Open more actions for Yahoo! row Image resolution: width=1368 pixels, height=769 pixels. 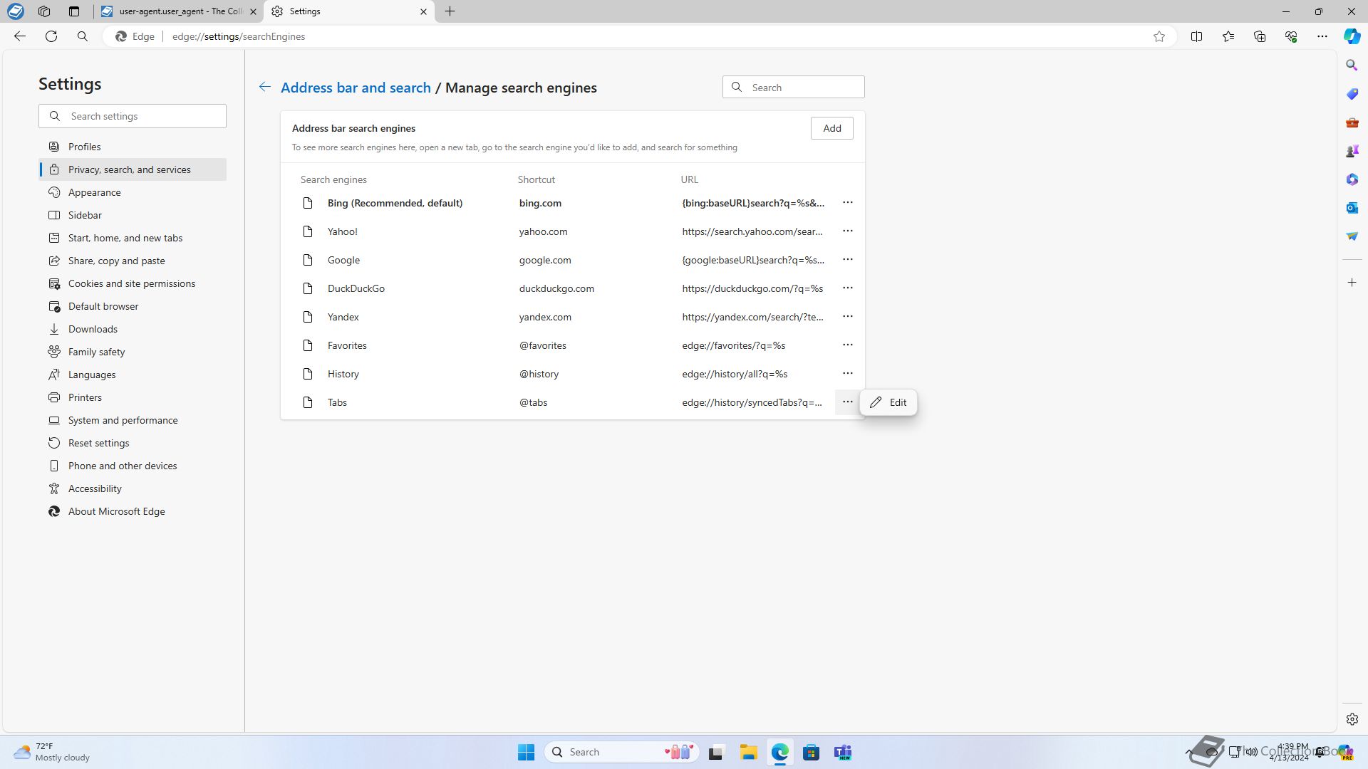pyautogui.click(x=847, y=231)
